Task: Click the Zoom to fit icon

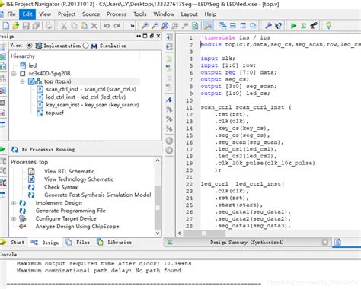Action: tap(165, 26)
